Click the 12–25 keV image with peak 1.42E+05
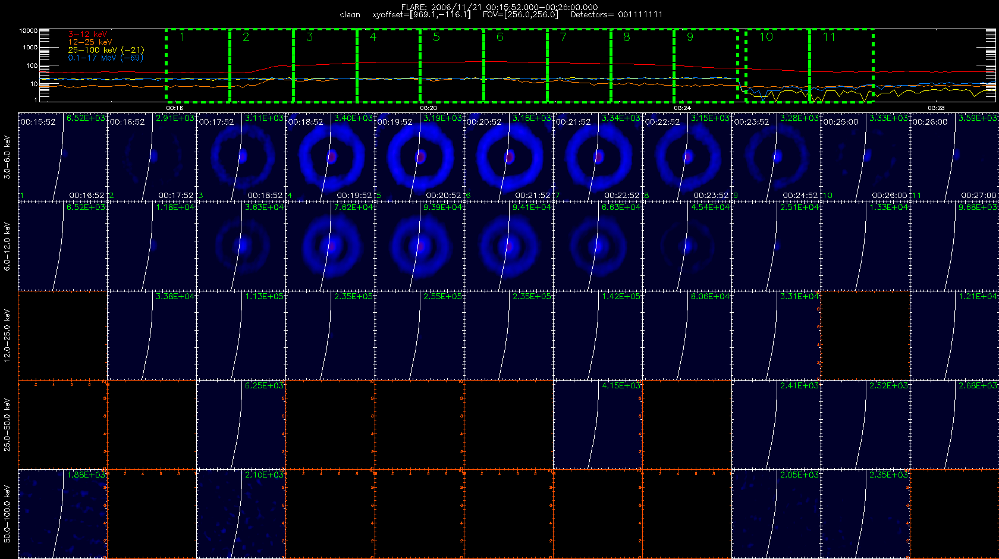This screenshot has width=999, height=559. [598, 335]
